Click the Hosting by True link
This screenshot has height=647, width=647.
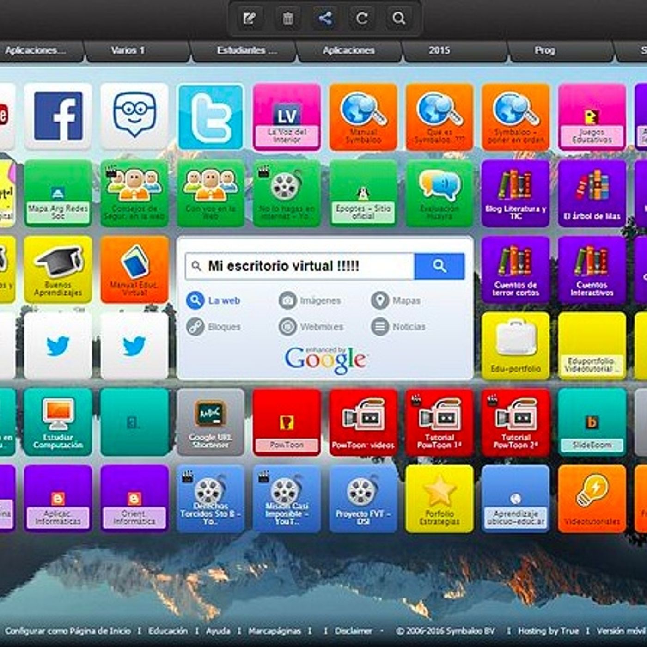pyautogui.click(x=548, y=631)
